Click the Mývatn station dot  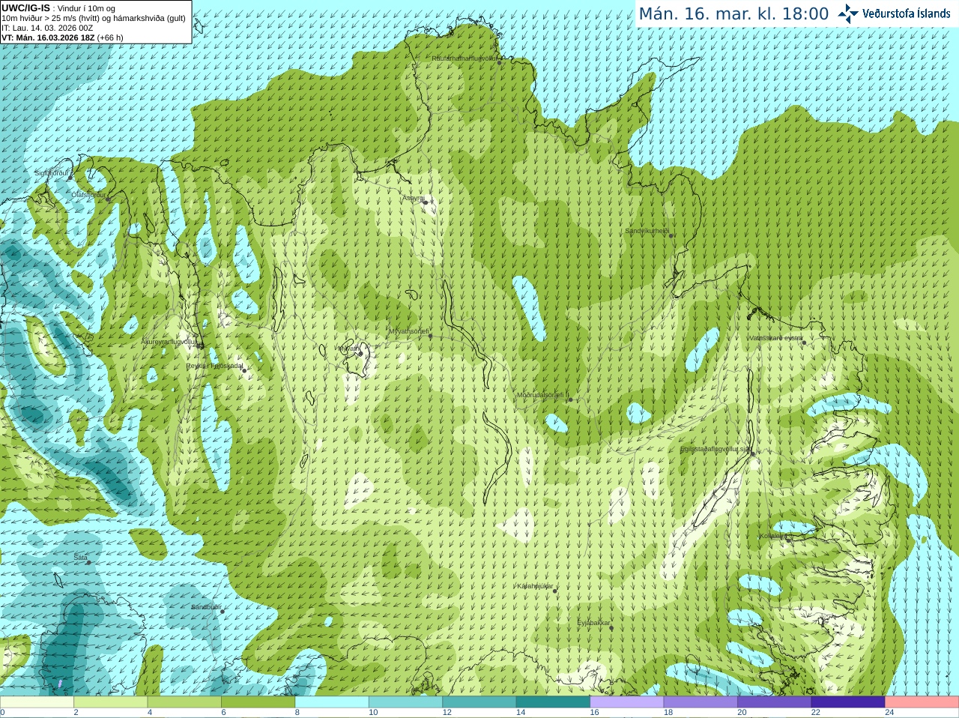click(x=360, y=353)
